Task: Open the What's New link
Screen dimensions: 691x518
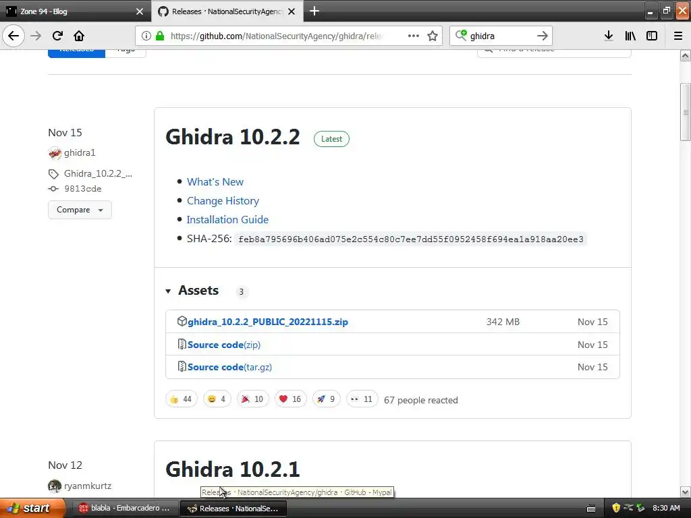Action: [215, 182]
